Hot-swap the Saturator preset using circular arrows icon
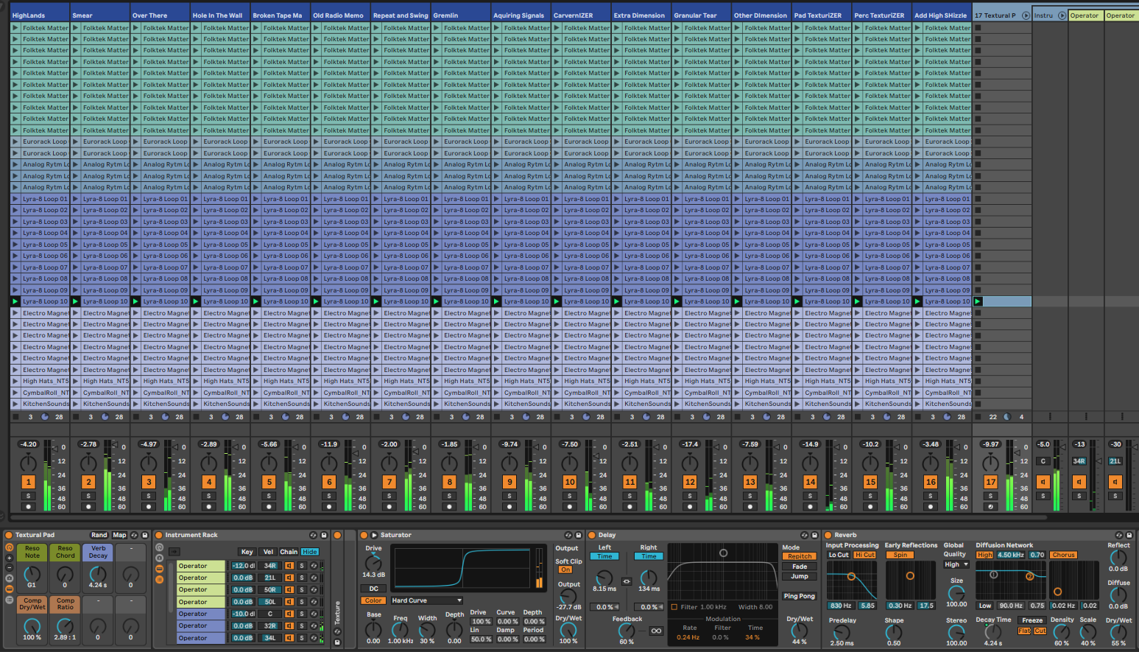Image resolution: width=1139 pixels, height=652 pixels. (568, 535)
